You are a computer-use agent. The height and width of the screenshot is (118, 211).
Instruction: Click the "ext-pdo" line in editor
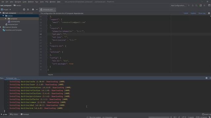click(x=59, y=34)
